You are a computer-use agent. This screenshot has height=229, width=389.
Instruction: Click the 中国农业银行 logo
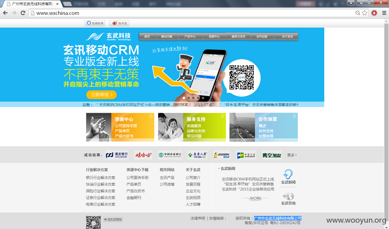point(170,155)
